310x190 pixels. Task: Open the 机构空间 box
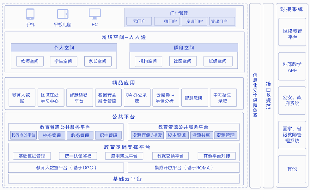tap(148, 61)
